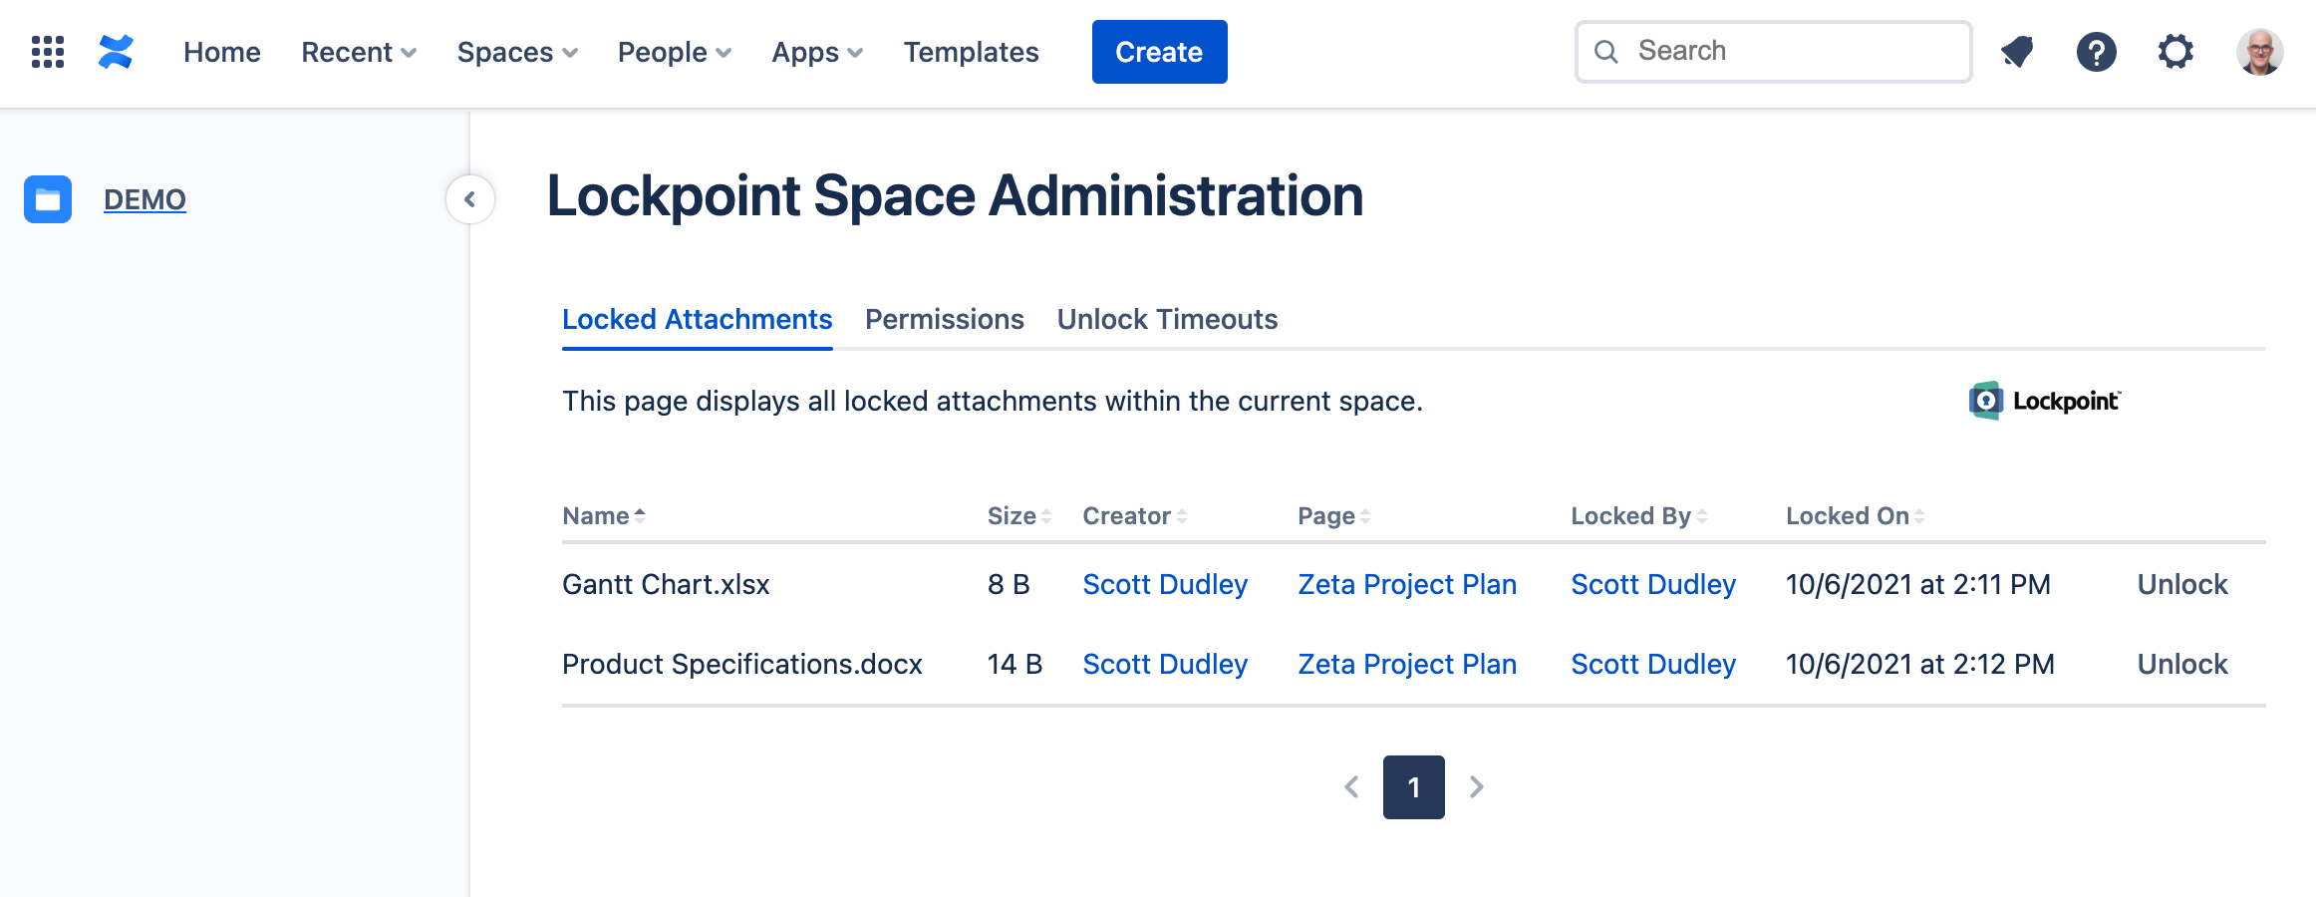
Task: Click the 8 B size value
Action: pyautogui.click(x=1009, y=584)
